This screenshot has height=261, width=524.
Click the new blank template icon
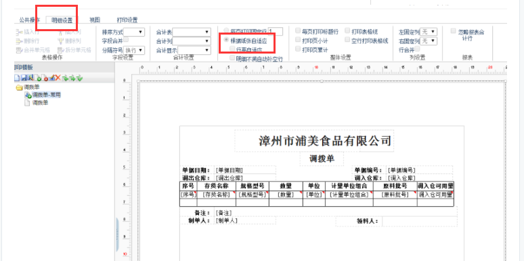coord(17,78)
